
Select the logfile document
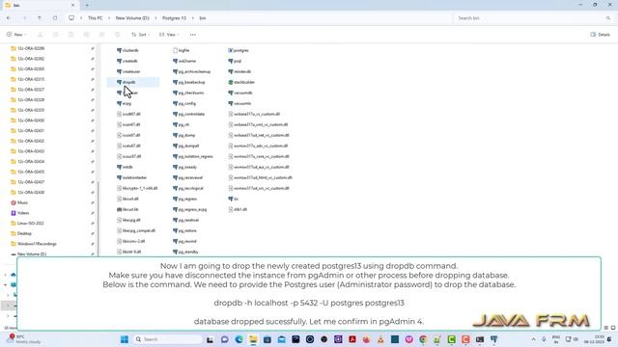(x=182, y=50)
